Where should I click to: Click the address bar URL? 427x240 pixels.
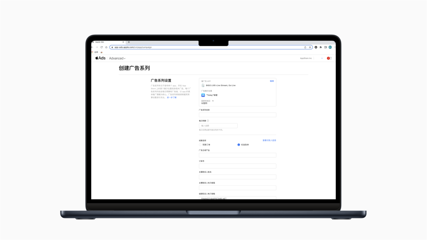point(133,47)
